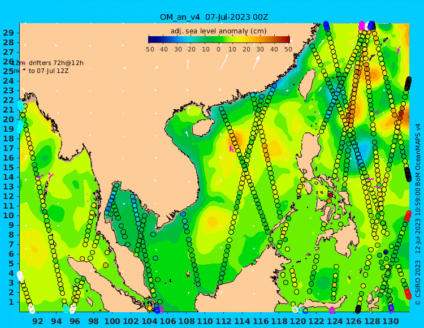Click longitude axis label "130"

pyautogui.click(x=391, y=321)
